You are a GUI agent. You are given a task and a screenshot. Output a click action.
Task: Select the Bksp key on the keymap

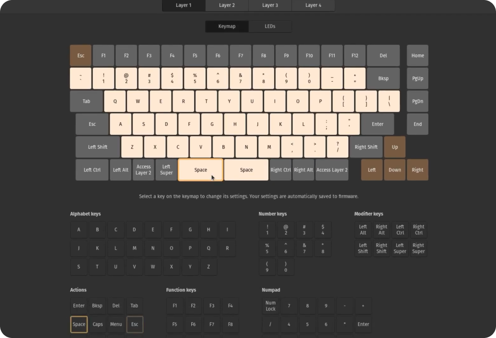coord(383,78)
